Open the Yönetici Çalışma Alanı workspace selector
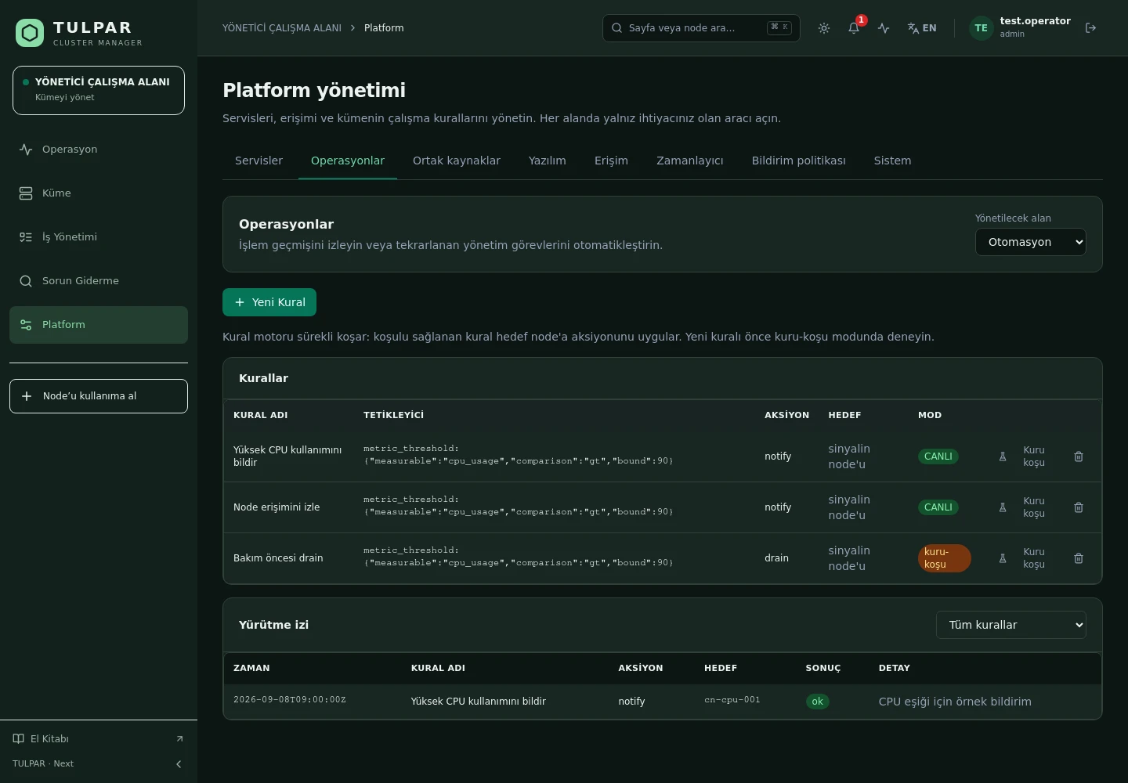 (x=99, y=90)
